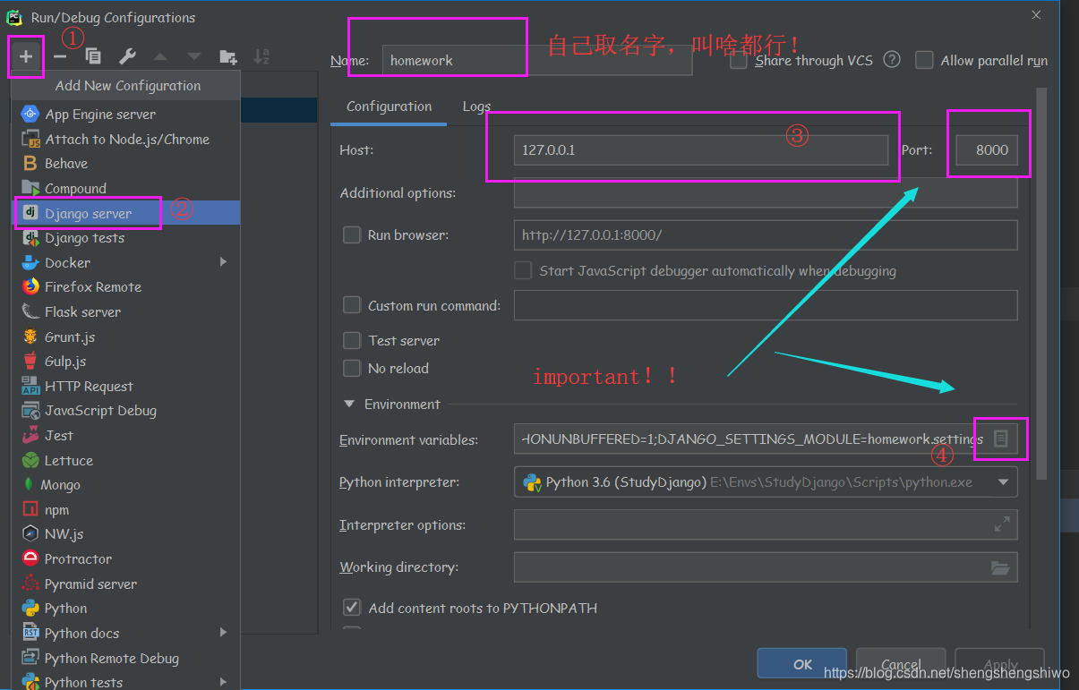Switch to the Logs tab

point(476,106)
